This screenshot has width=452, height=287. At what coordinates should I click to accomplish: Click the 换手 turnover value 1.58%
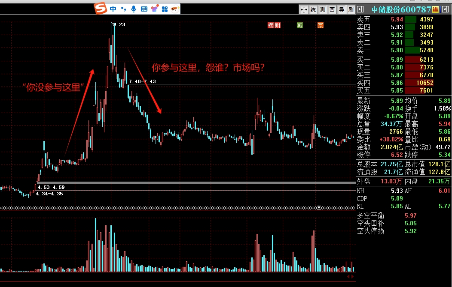coord(442,109)
